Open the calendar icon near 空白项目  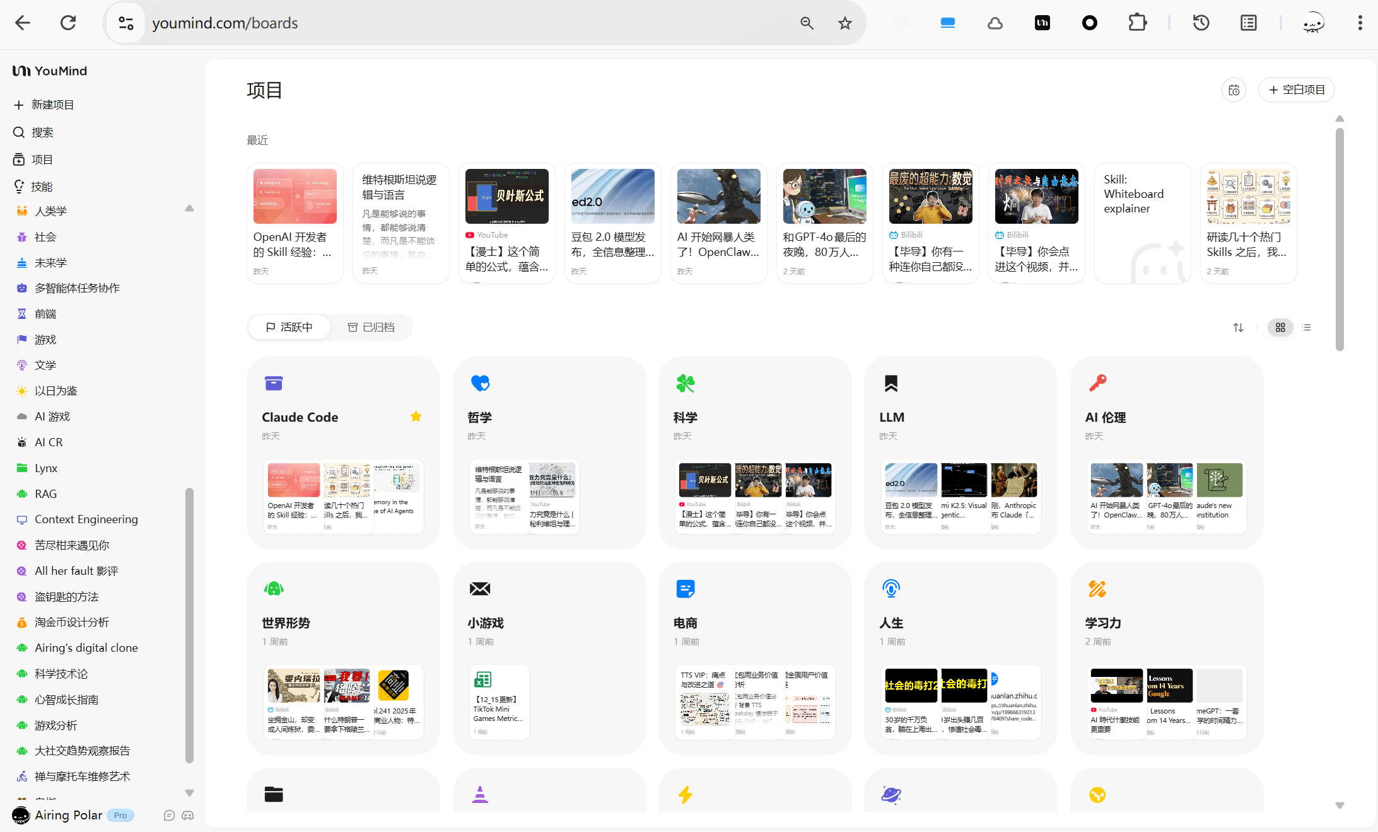[1234, 90]
